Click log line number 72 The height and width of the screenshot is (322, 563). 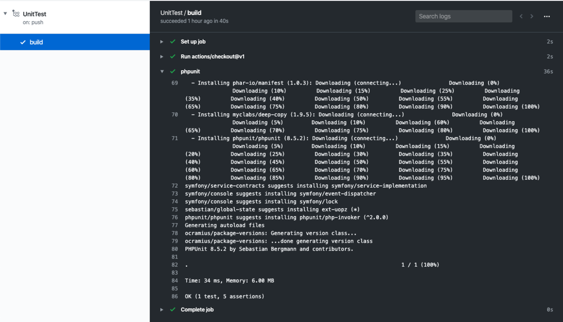point(175,186)
